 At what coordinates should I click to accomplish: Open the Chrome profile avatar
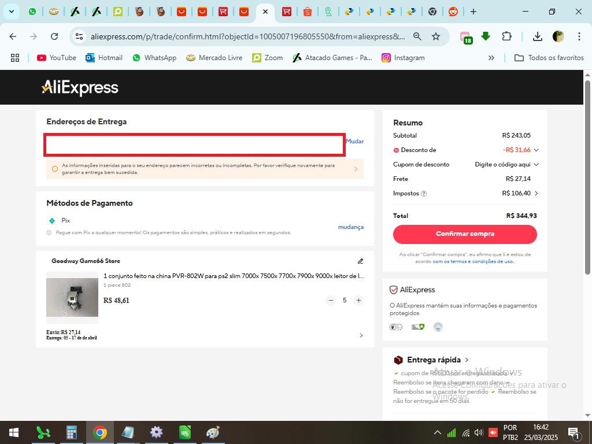click(558, 36)
